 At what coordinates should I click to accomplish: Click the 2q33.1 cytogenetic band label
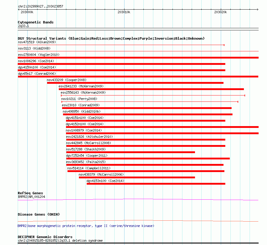pos(23,26)
